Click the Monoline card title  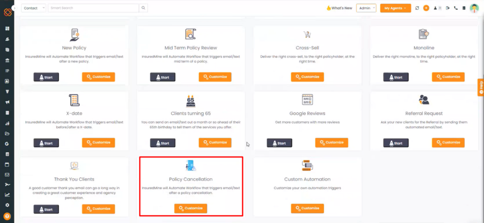point(424,48)
